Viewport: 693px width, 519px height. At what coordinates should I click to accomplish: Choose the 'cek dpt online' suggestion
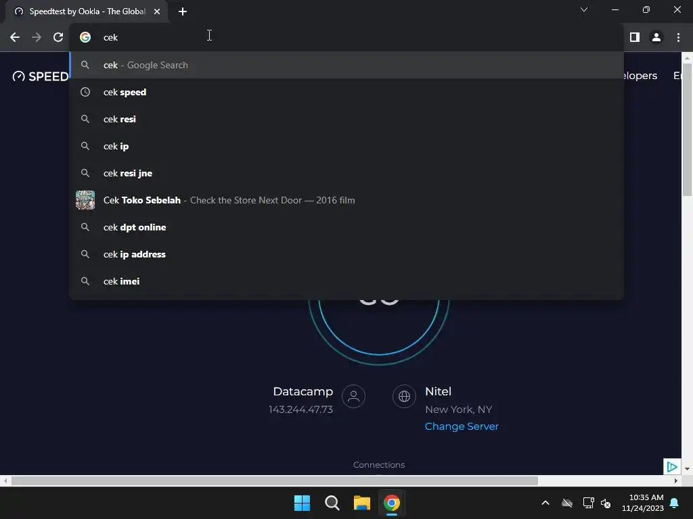click(x=347, y=227)
